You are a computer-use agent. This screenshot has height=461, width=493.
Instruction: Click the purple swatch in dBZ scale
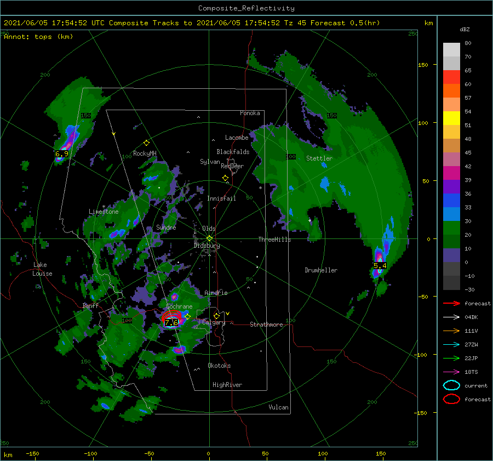coord(451,186)
